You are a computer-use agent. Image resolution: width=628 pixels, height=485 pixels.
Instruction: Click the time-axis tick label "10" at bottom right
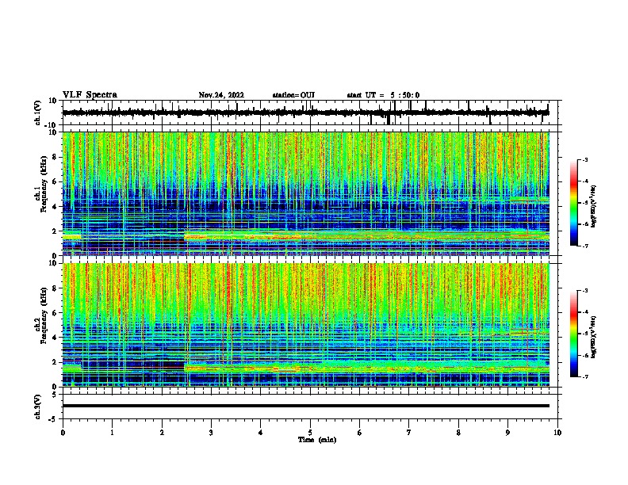557,433
